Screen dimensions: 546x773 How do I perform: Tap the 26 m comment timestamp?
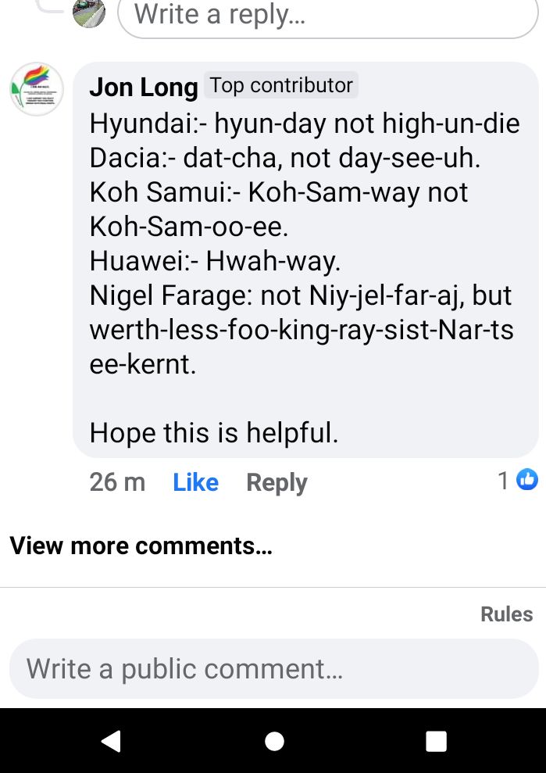[x=117, y=482]
